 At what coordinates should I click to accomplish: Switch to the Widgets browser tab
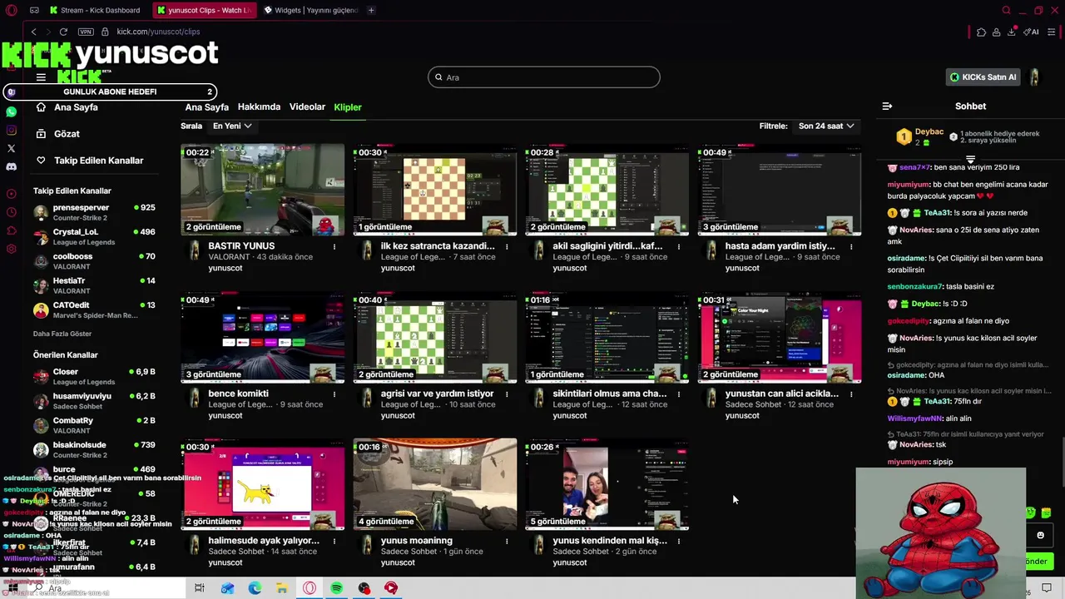coord(310,10)
